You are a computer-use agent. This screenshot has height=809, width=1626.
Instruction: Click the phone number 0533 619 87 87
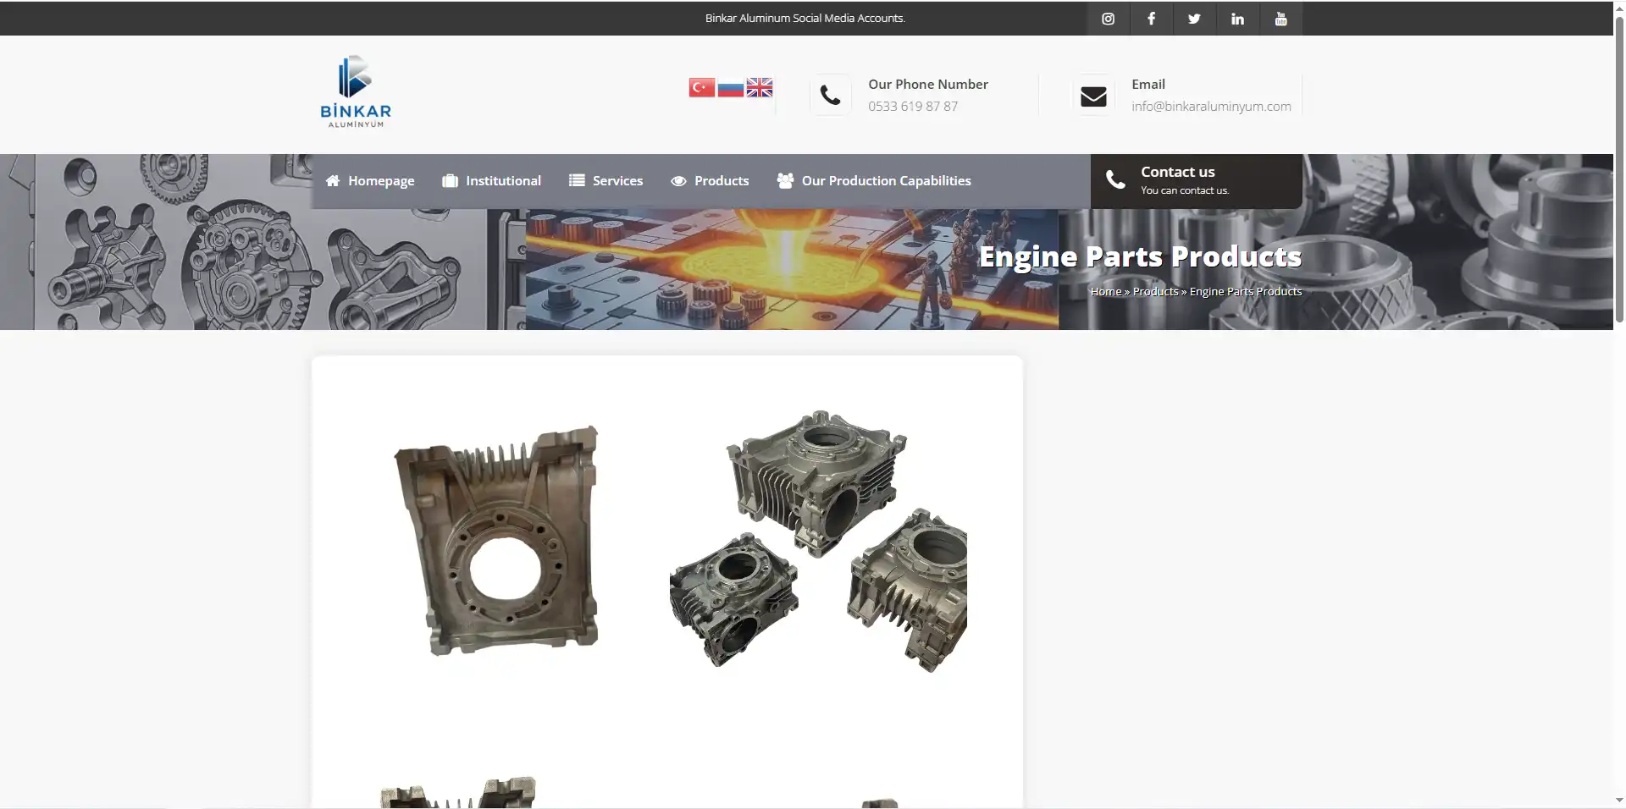coord(913,107)
